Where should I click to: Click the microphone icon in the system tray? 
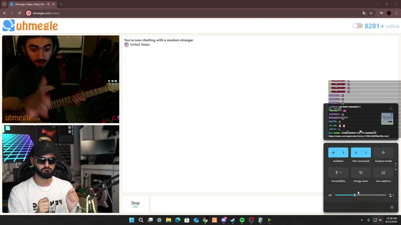[x=368, y=220]
